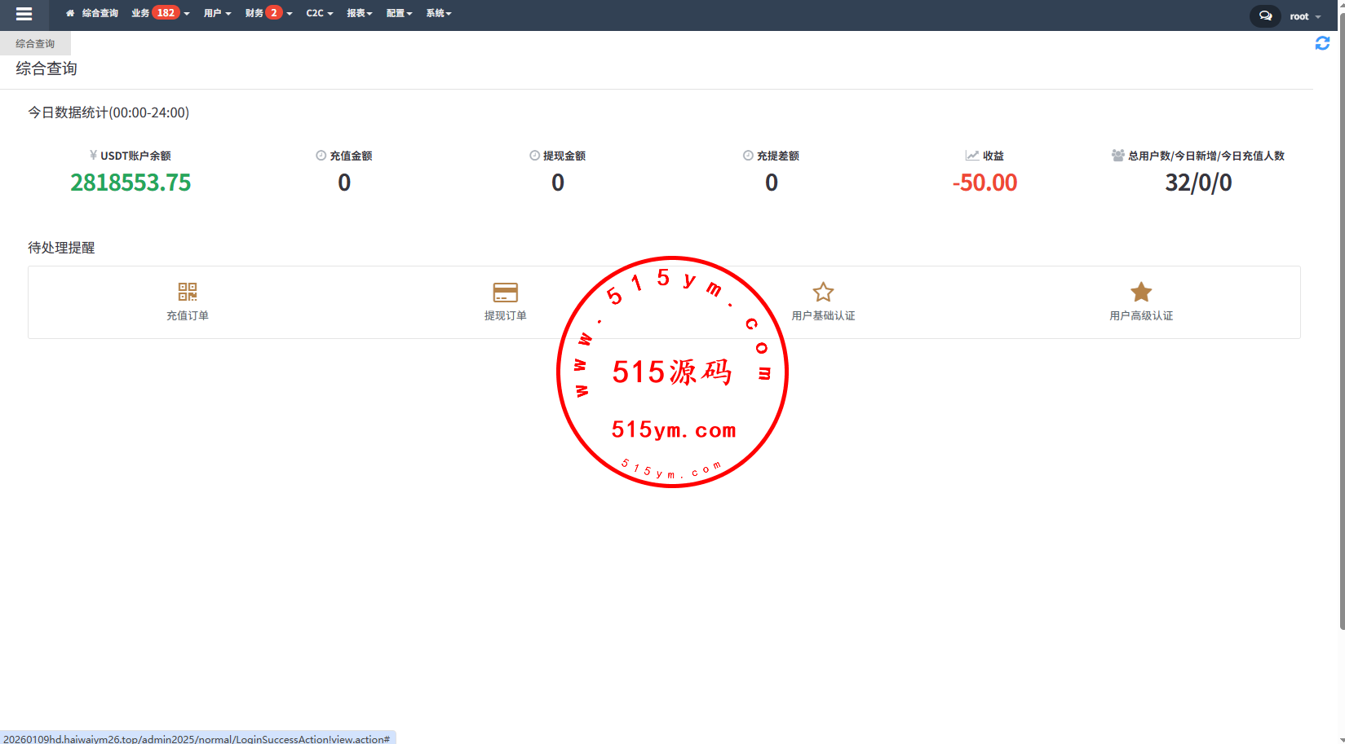Expand the 财务 dropdown menu
Image resolution: width=1345 pixels, height=744 pixels.
point(254,13)
